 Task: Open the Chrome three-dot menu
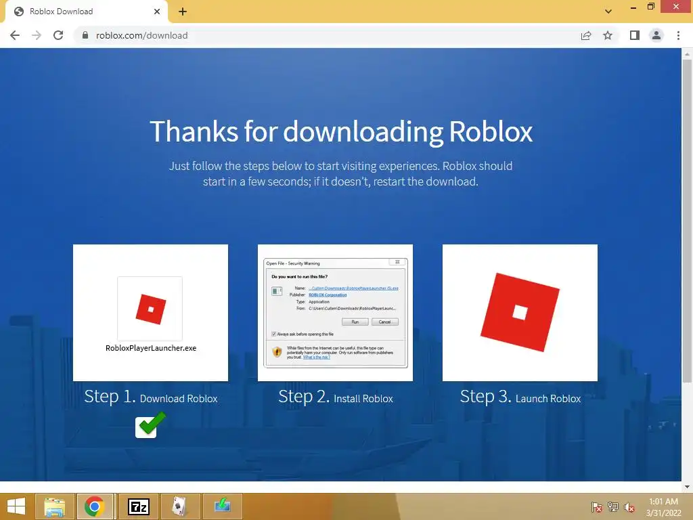tap(678, 35)
